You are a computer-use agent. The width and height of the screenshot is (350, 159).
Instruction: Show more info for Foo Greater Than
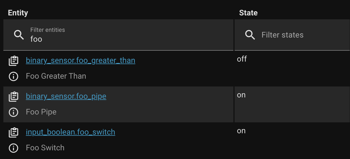13,76
